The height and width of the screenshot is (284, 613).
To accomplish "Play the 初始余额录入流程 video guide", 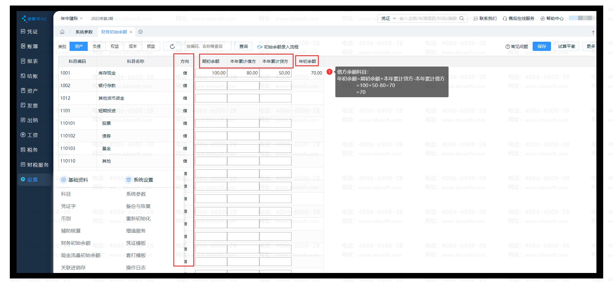I will tap(278, 47).
